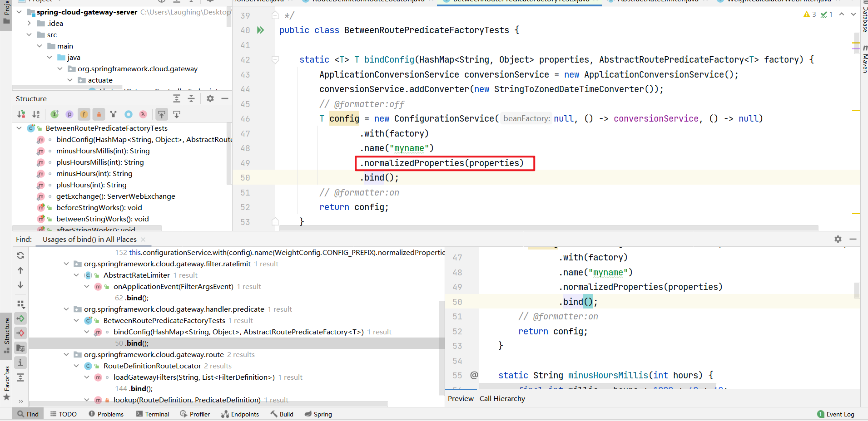Collapse the spring-cloud-gateway-server project node

coord(19,12)
